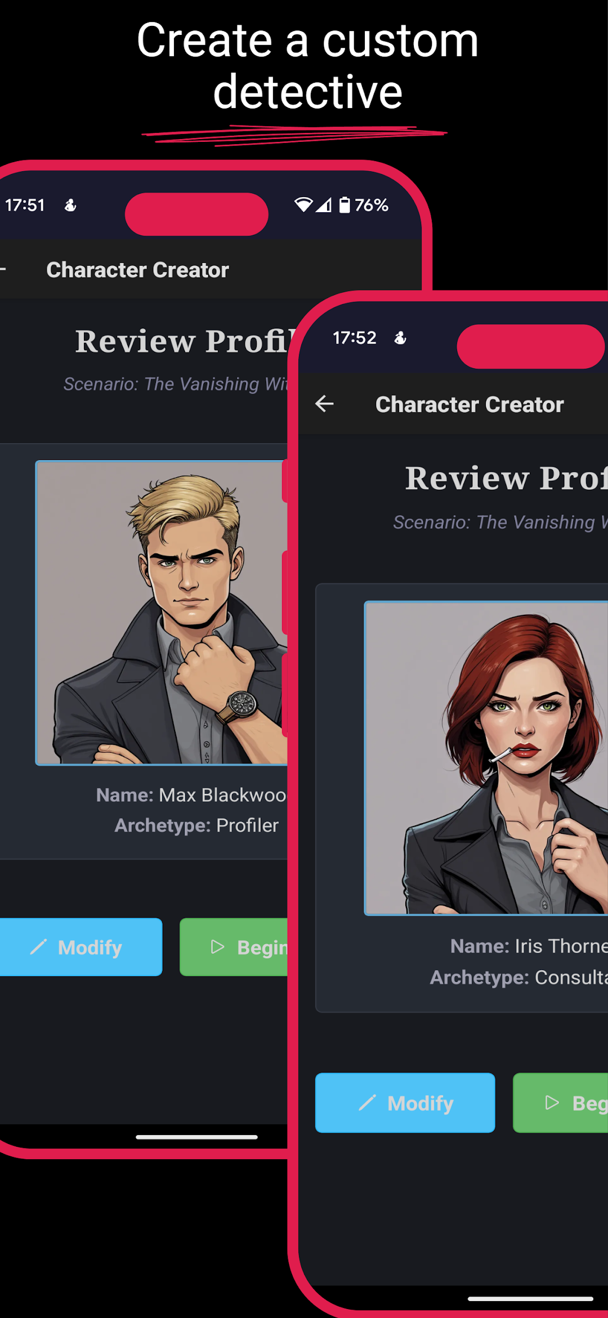
Task: Click the pencil icon on front Modify button
Action: pos(367,1102)
